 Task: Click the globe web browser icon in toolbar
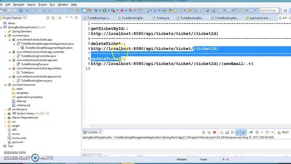point(207,10)
